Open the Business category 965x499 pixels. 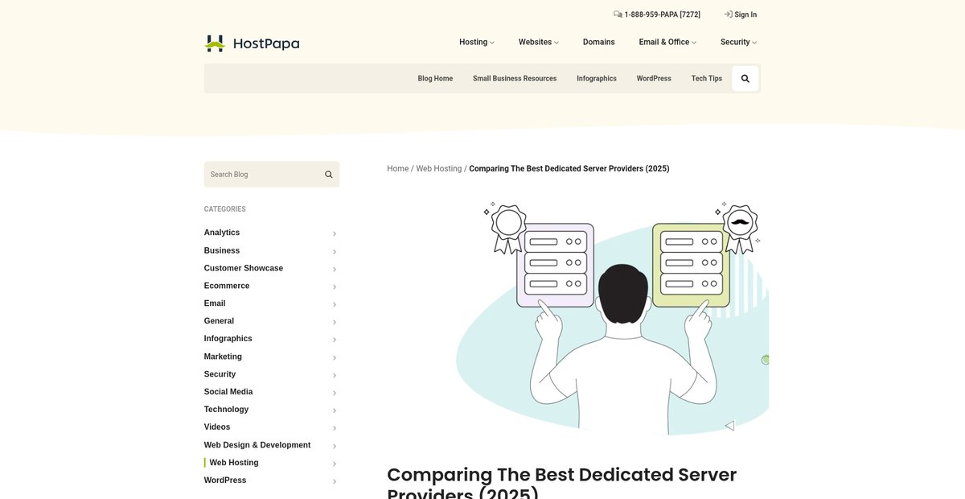(x=222, y=250)
